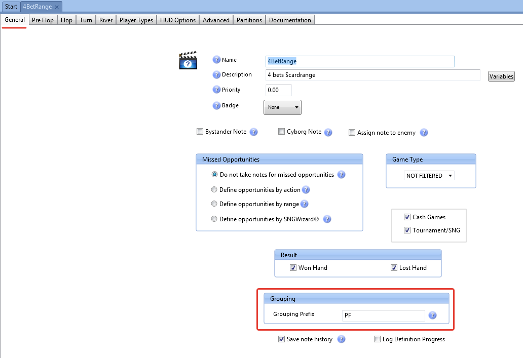Viewport: 523px width, 358px height.
Task: Open the Badge dropdown showing None
Action: (x=282, y=107)
